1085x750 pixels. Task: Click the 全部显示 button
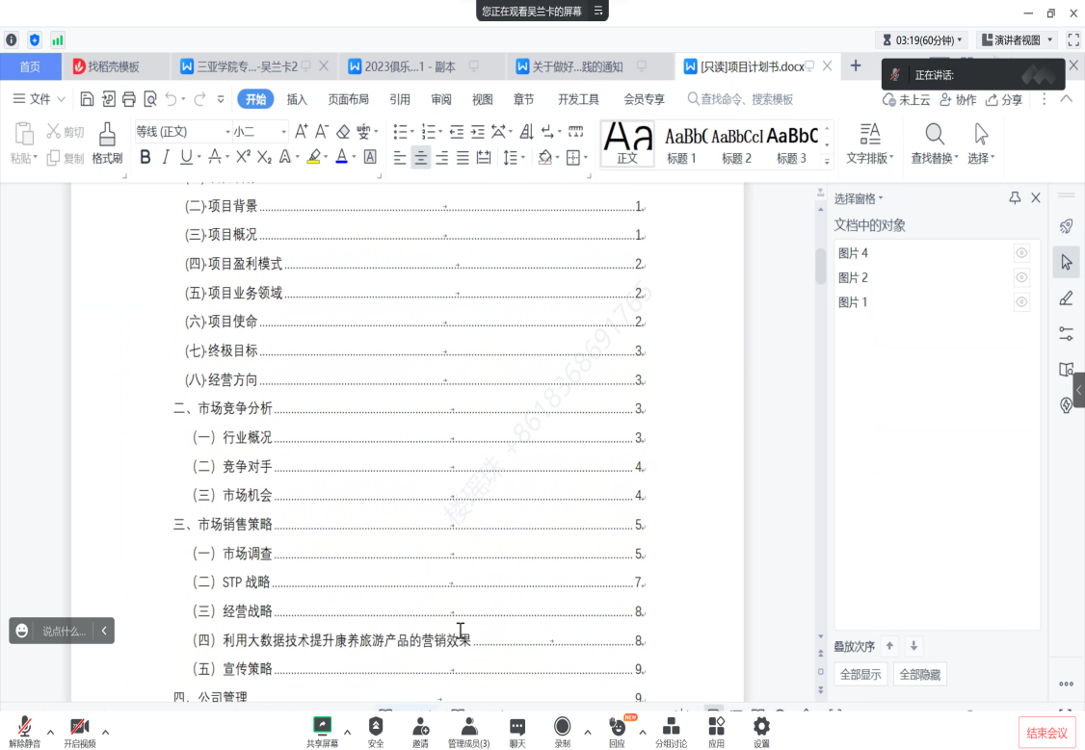[860, 674]
